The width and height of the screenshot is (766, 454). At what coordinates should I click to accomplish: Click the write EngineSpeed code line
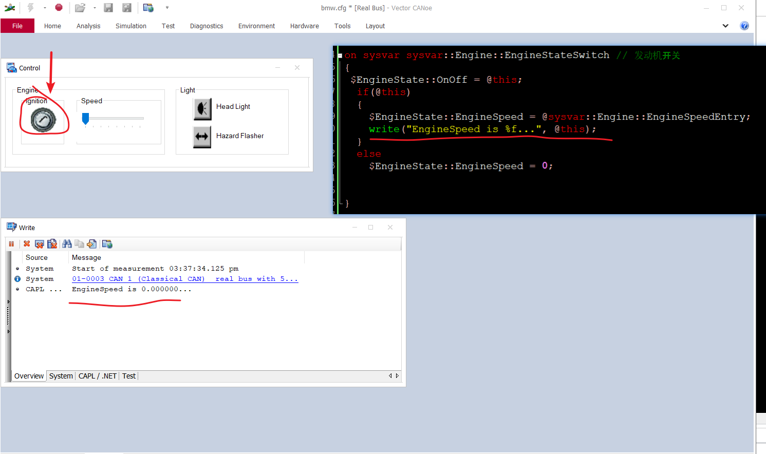coord(482,129)
